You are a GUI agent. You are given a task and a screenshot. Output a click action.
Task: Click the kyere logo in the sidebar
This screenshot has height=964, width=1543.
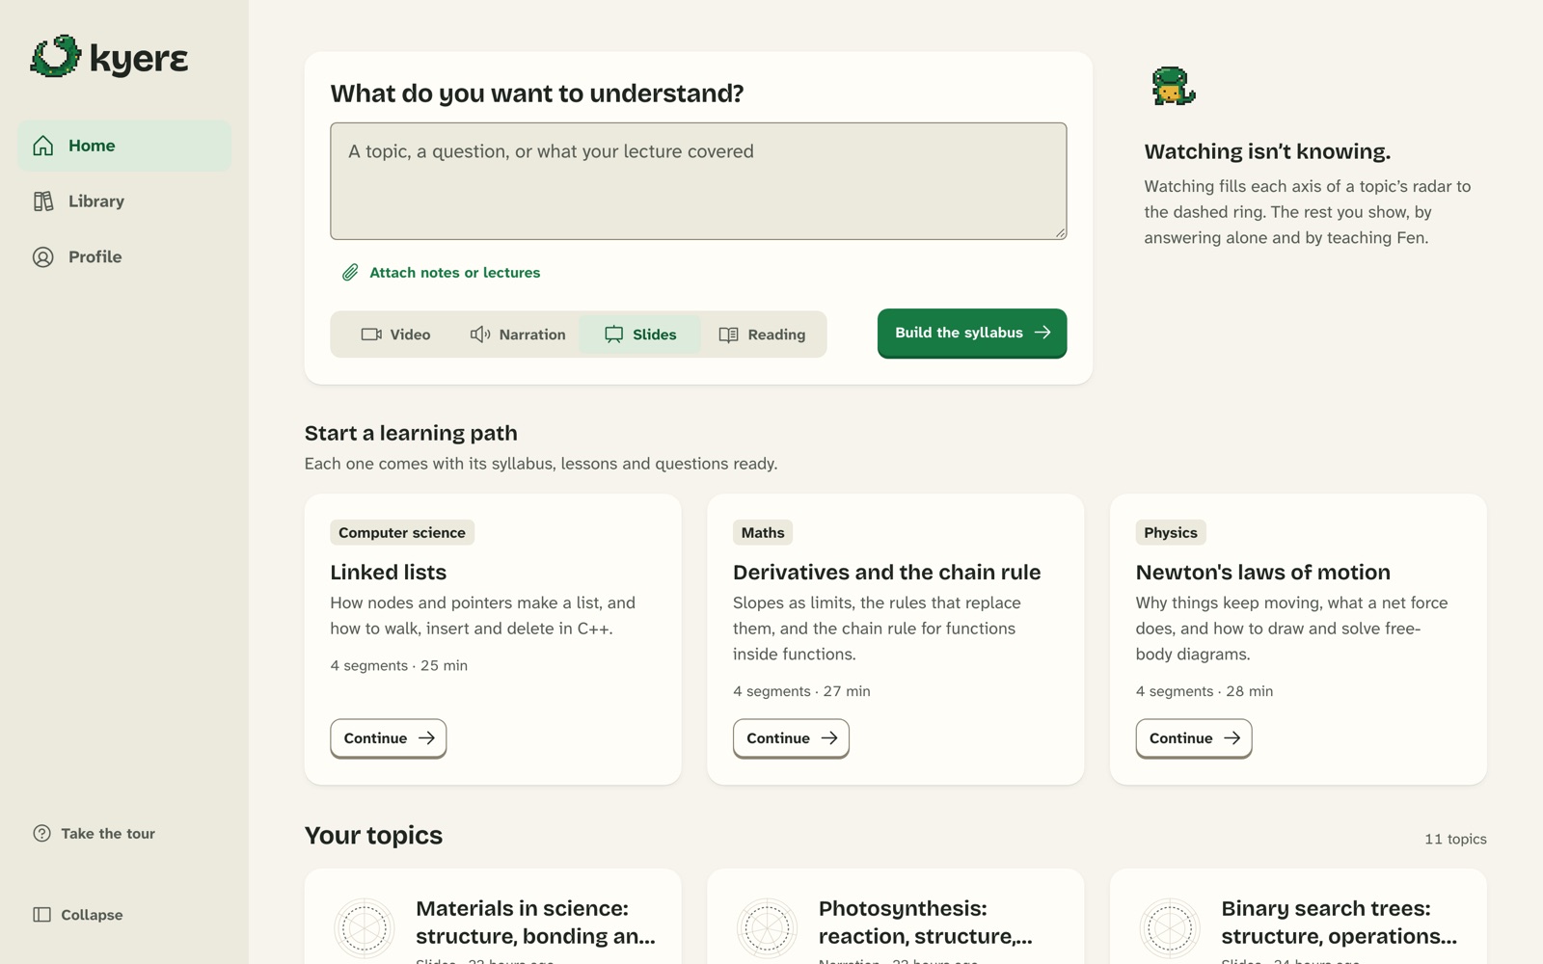click(109, 57)
